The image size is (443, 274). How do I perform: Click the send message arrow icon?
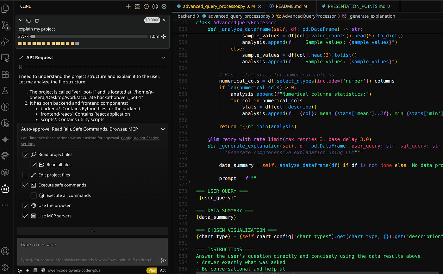point(163,260)
